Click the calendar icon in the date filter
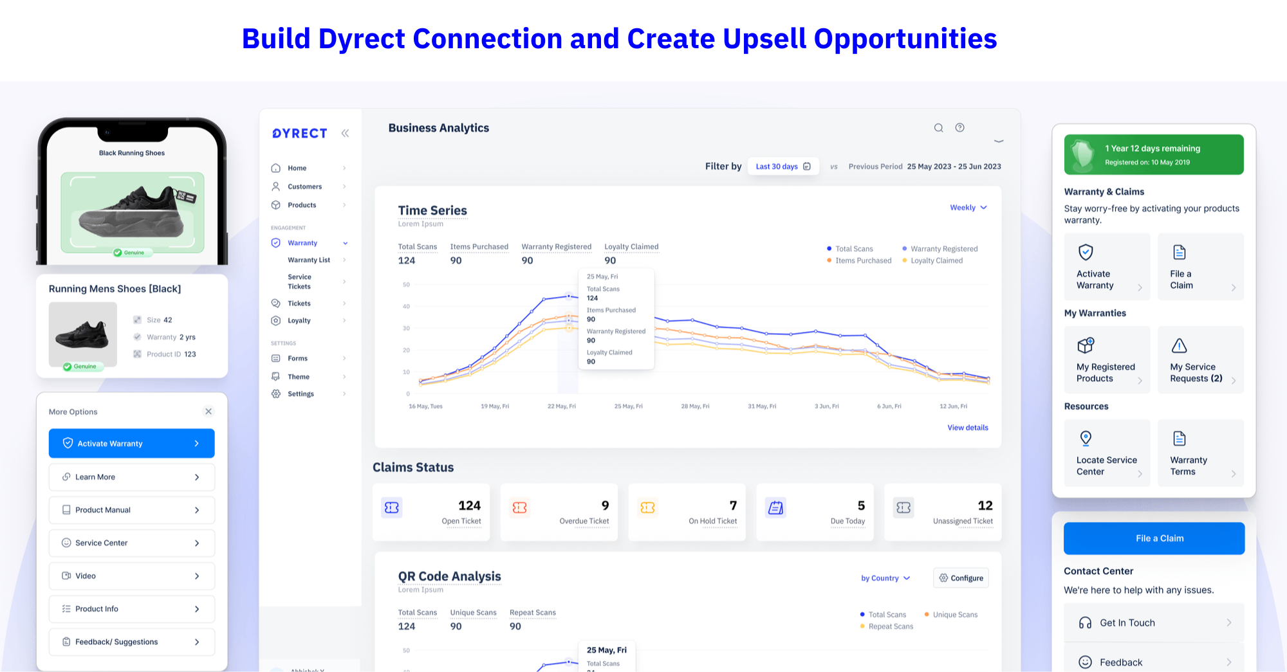 pyautogui.click(x=808, y=166)
